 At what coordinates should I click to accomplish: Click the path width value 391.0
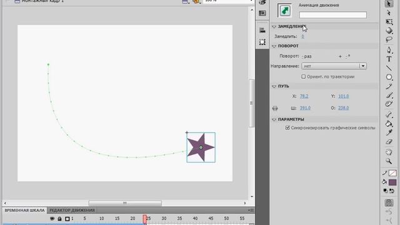click(305, 108)
